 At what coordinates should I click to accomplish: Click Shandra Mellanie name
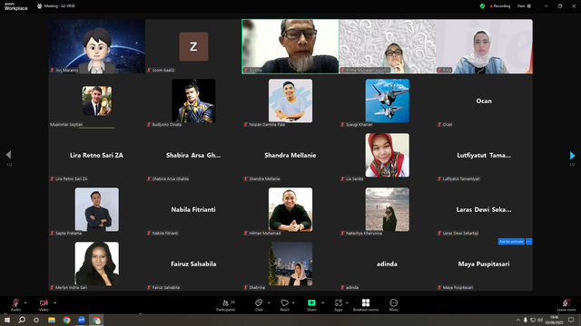pos(290,155)
